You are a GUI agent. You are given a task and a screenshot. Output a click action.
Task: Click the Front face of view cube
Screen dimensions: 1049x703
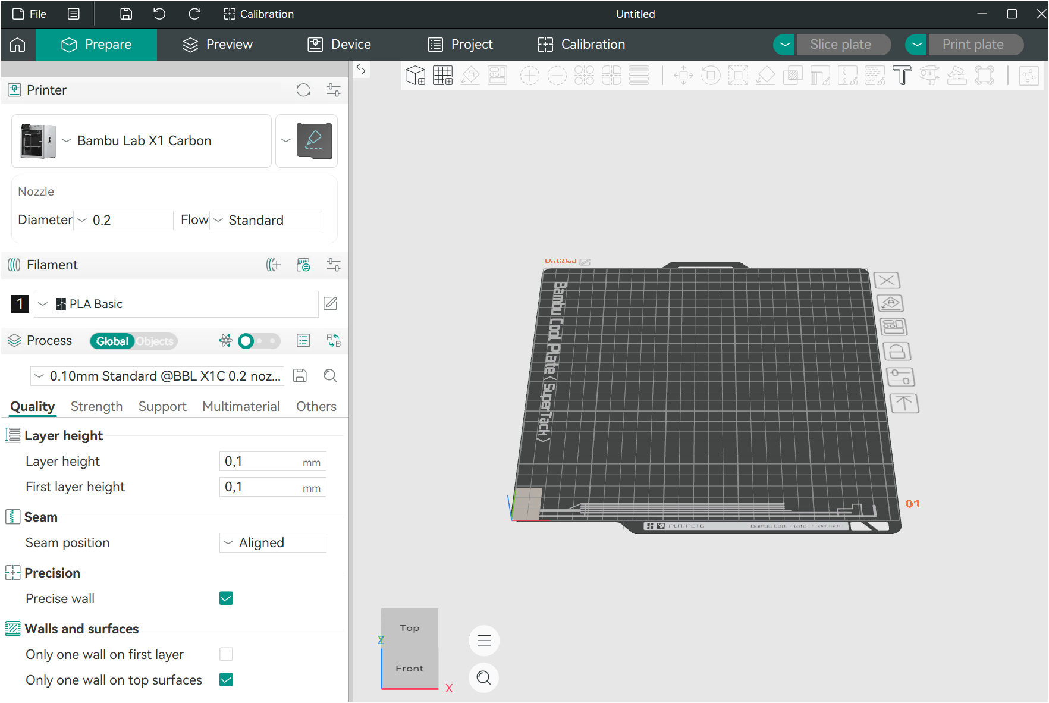pyautogui.click(x=410, y=669)
